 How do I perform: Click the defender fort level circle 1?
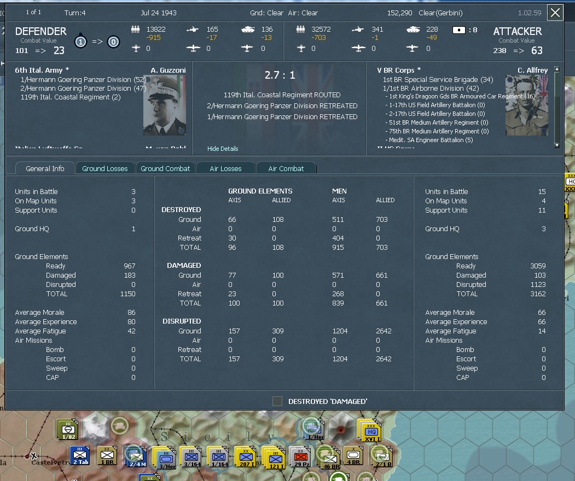[x=80, y=42]
